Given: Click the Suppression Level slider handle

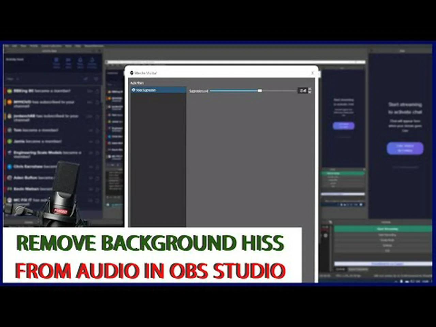Looking at the screenshot, I should tap(260, 91).
